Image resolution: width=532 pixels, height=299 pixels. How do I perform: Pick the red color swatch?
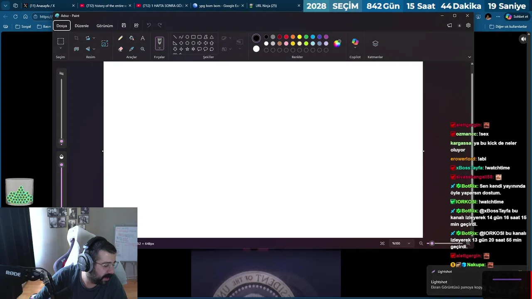point(286,37)
